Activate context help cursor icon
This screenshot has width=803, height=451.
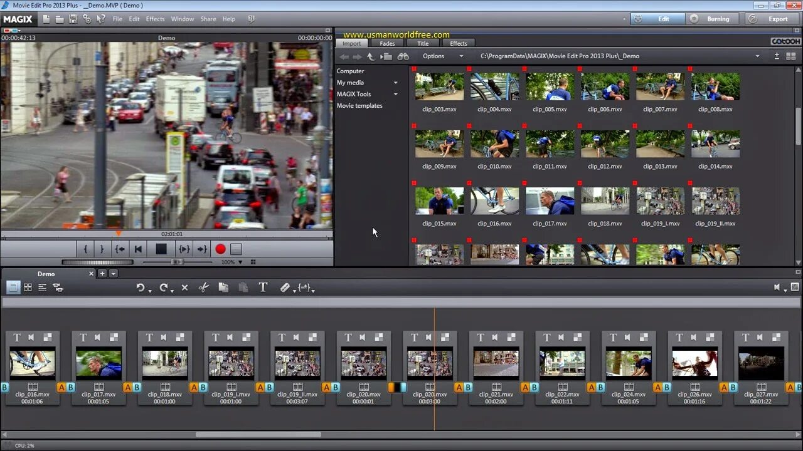coord(100,19)
